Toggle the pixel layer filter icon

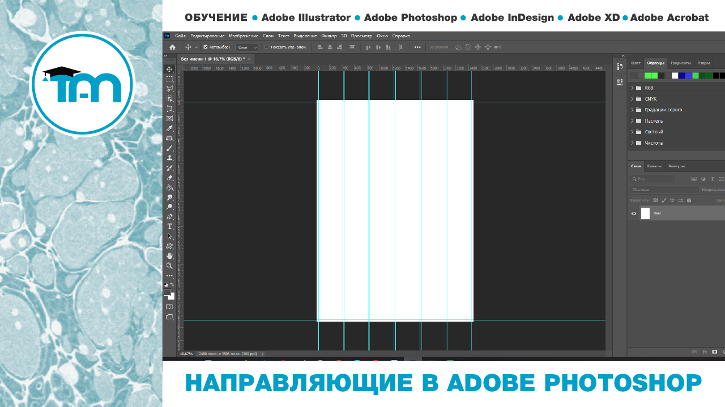point(694,179)
